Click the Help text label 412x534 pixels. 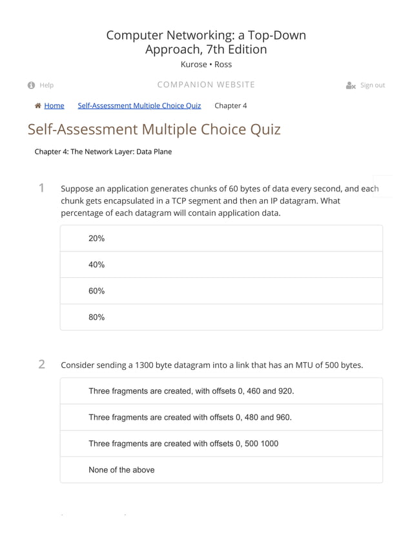(46, 85)
